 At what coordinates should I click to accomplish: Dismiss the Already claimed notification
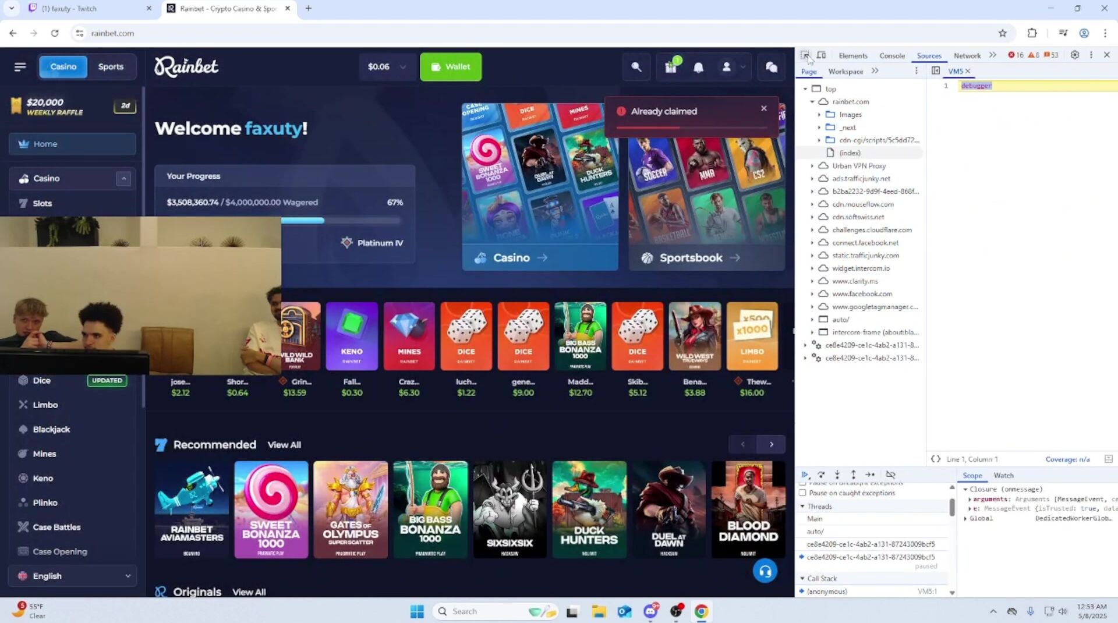pos(764,108)
